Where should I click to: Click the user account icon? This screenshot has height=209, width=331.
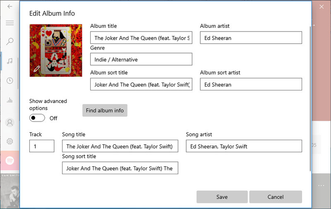tap(10, 122)
